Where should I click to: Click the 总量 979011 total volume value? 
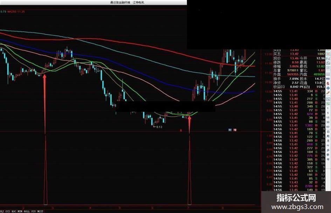[293, 70]
